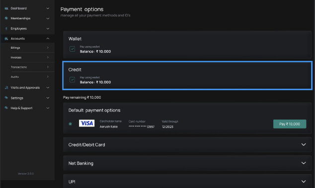Click the Pay remaining ₹ 10,000 text
315x188 pixels.
82,97
